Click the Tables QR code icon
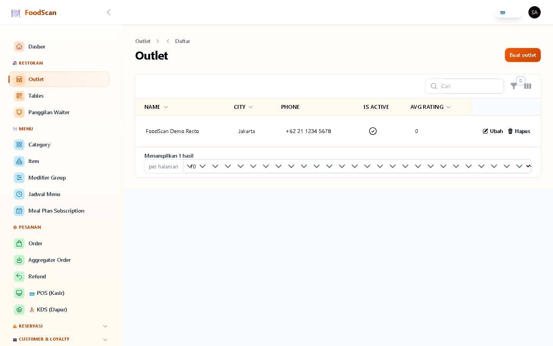553x346 pixels. coord(19,96)
